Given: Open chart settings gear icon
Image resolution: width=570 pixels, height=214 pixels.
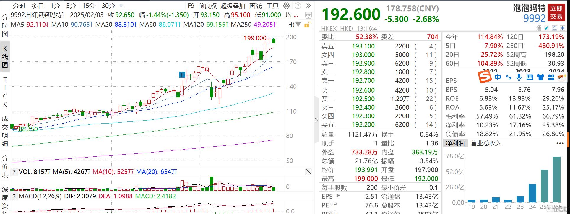Looking at the screenshot, I should (286, 6).
